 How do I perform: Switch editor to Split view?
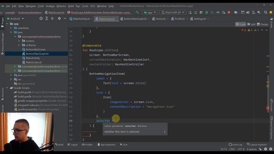(251, 24)
